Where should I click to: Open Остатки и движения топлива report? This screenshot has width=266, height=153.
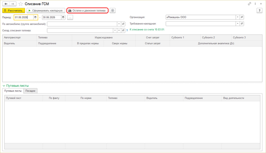[x=87, y=11]
